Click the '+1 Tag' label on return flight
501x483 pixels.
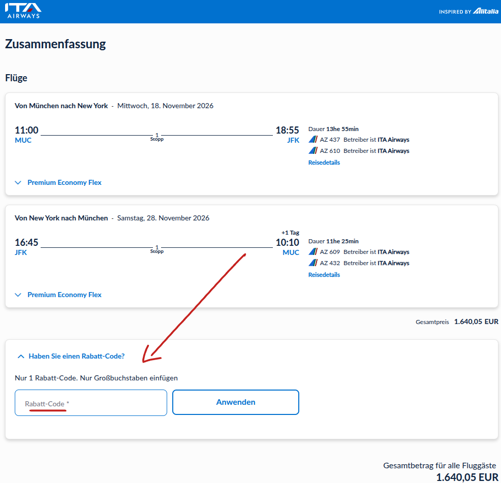click(x=290, y=233)
